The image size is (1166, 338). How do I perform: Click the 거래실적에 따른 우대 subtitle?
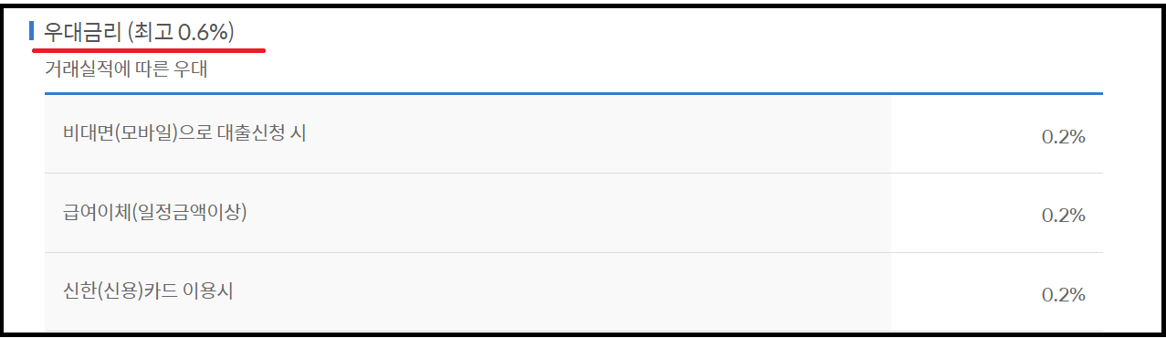click(x=127, y=69)
